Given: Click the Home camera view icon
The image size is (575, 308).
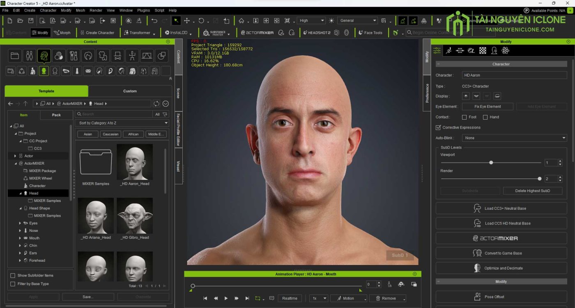Looking at the screenshot, I should click(241, 20).
